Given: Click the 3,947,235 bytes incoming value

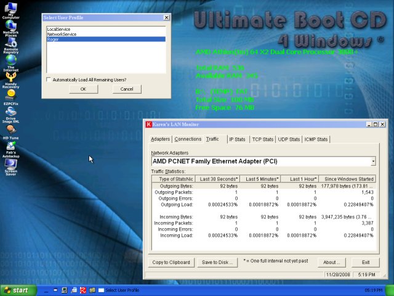Looking at the screenshot, I should [x=347, y=217].
